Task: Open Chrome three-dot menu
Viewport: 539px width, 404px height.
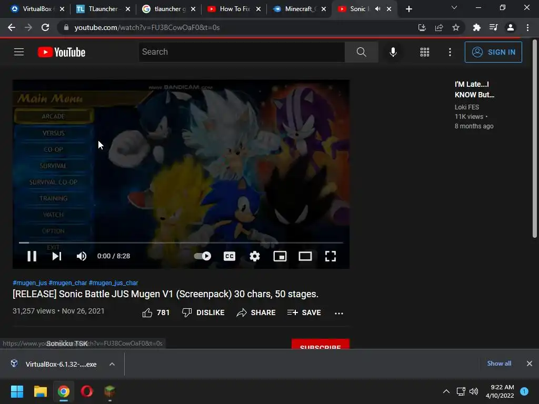Action: tap(527, 27)
